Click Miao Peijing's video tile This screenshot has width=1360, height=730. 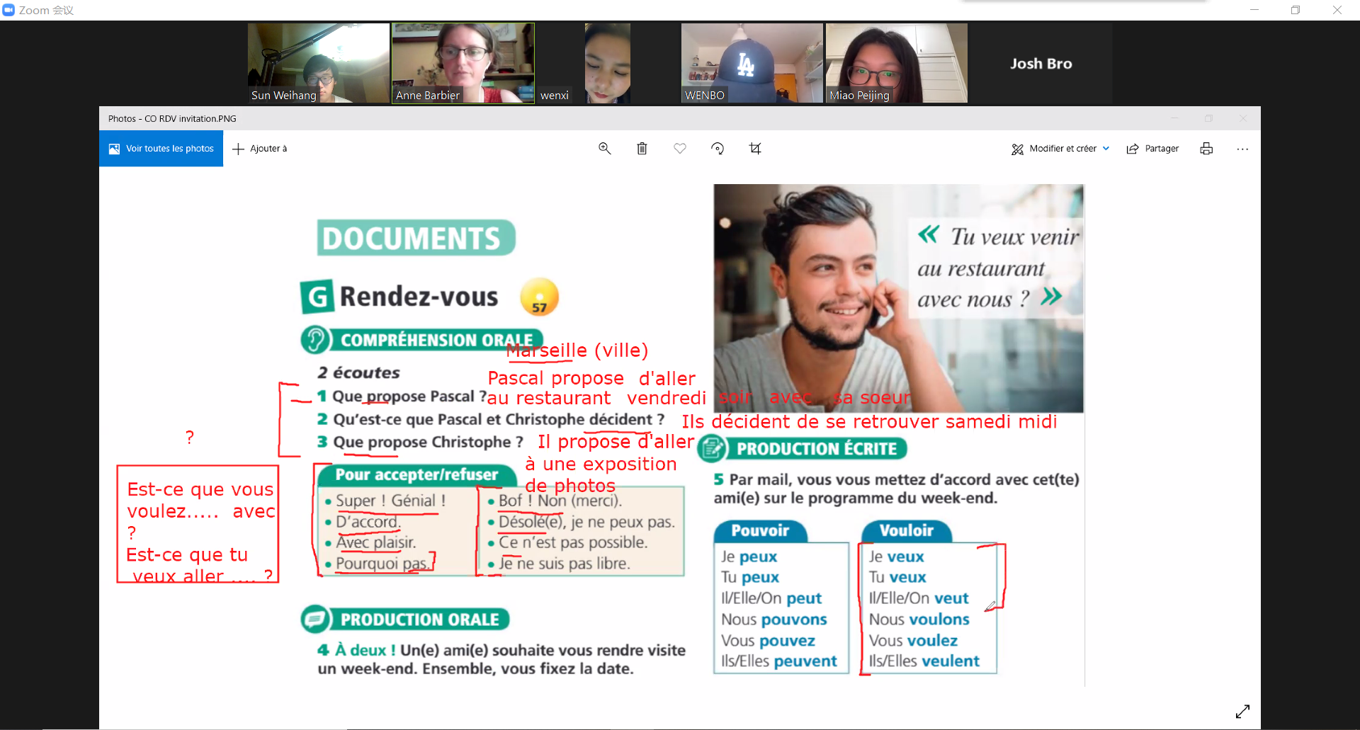[x=896, y=63]
